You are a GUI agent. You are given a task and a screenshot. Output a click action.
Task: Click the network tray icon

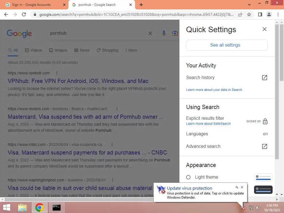251,207
